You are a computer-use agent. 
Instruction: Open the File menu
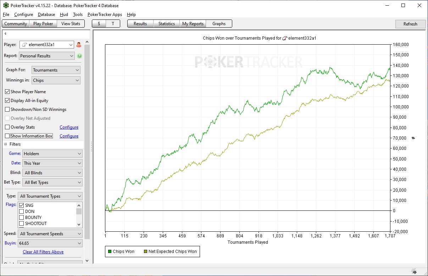click(x=6, y=15)
